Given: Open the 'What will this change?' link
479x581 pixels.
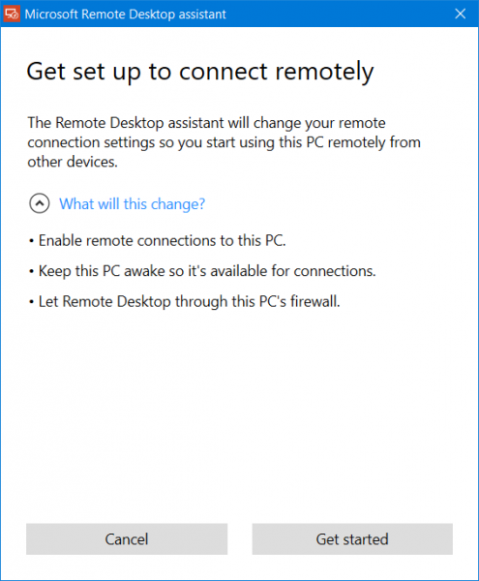Looking at the screenshot, I should (133, 203).
